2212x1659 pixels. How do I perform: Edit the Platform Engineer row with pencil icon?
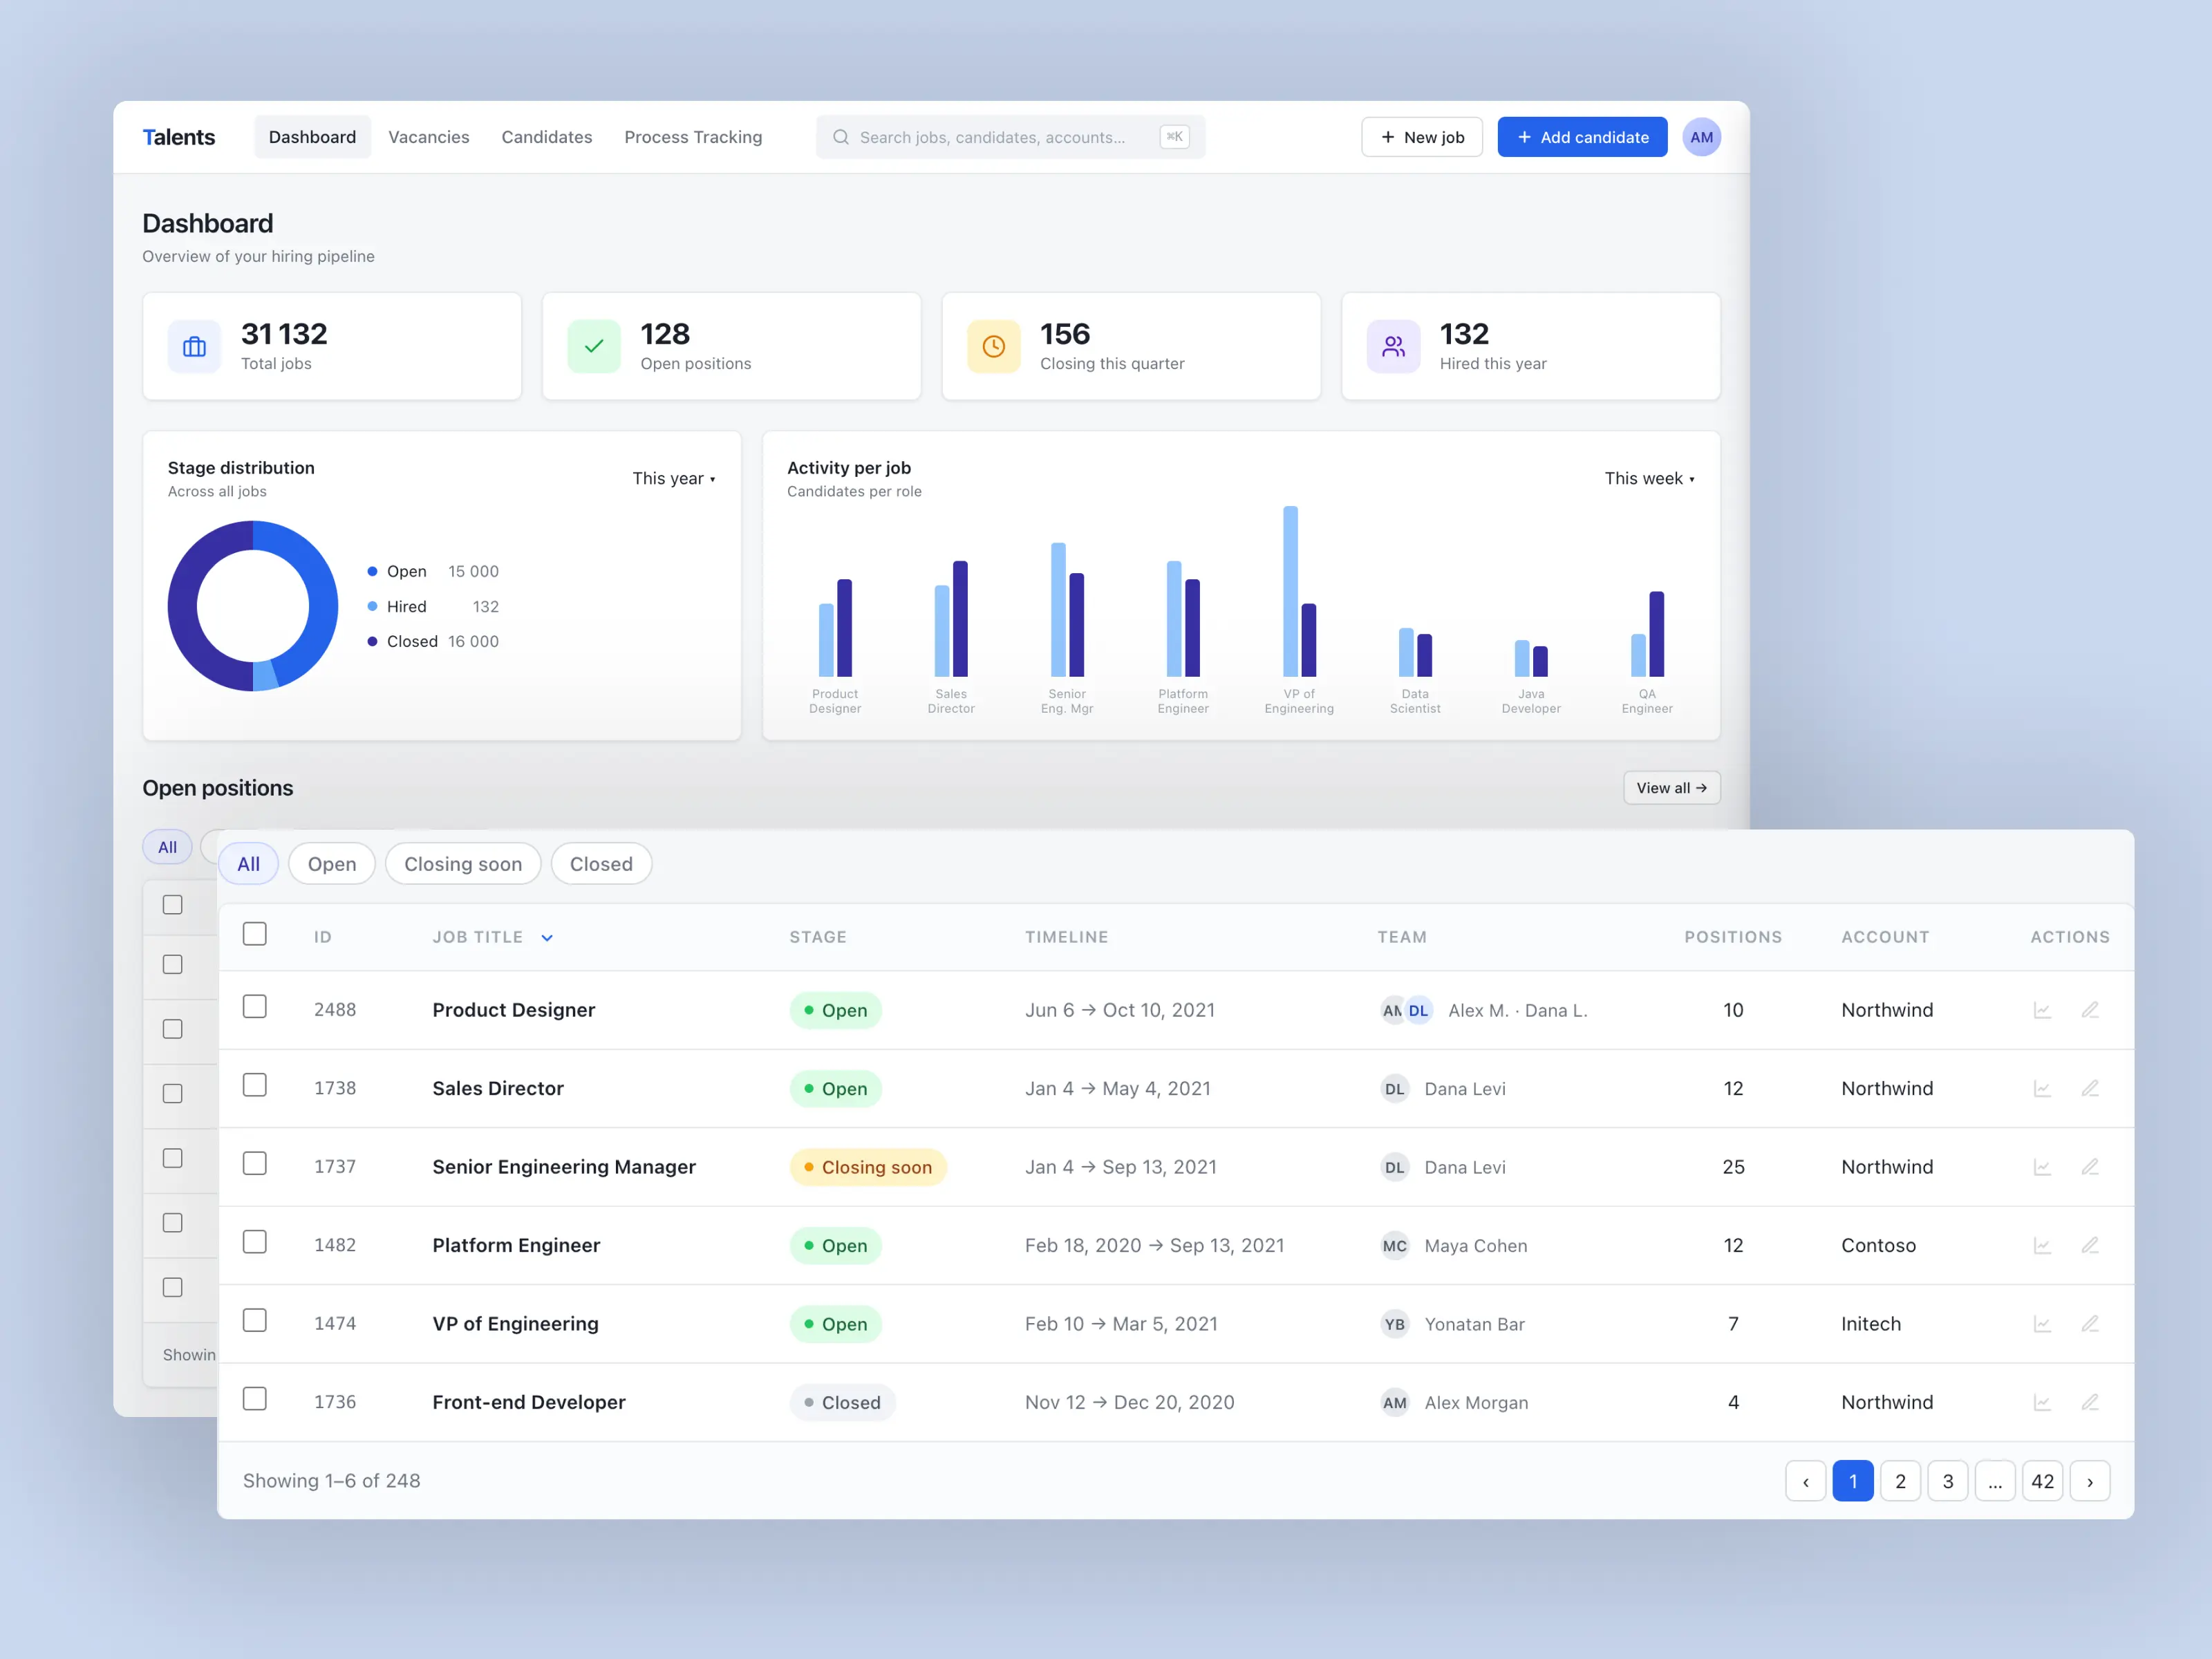(x=2090, y=1245)
